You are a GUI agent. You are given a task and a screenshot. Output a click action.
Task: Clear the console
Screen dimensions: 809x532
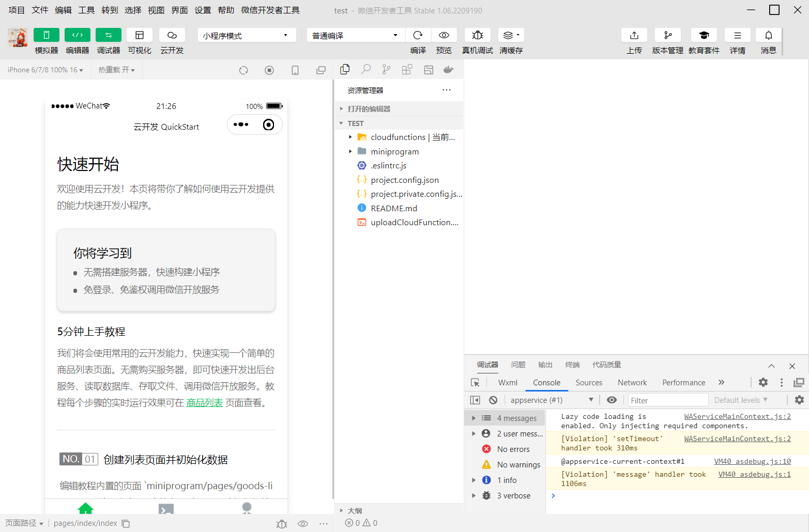(x=493, y=400)
